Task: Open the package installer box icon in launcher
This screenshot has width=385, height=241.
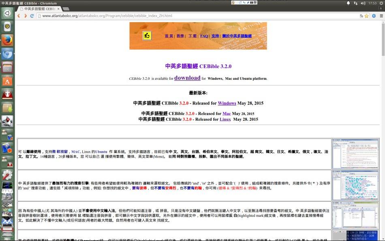Action: pyautogui.click(x=7, y=107)
